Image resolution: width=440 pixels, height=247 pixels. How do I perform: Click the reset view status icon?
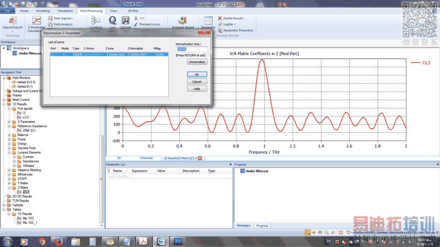pyautogui.click(x=340, y=232)
